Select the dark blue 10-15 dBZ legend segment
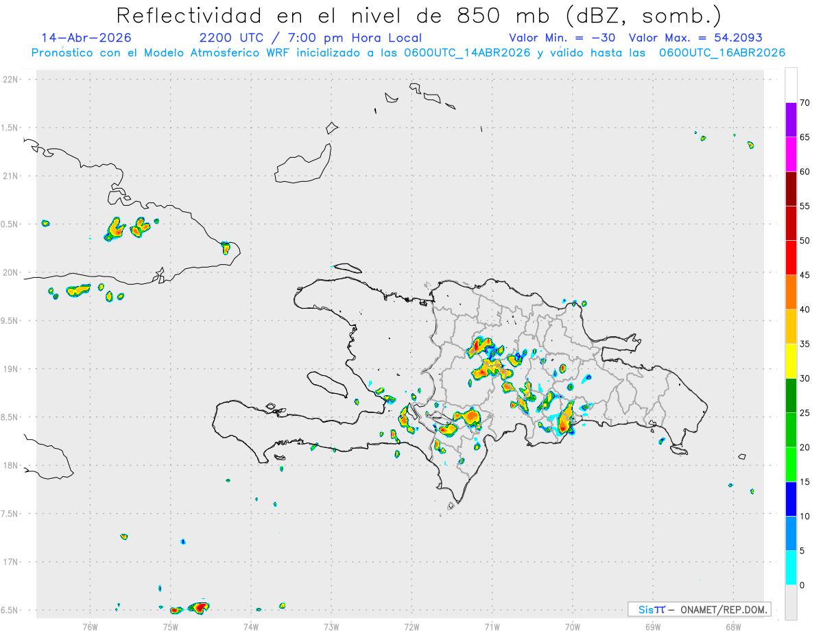Screen dimensions: 823x636 tap(791, 499)
